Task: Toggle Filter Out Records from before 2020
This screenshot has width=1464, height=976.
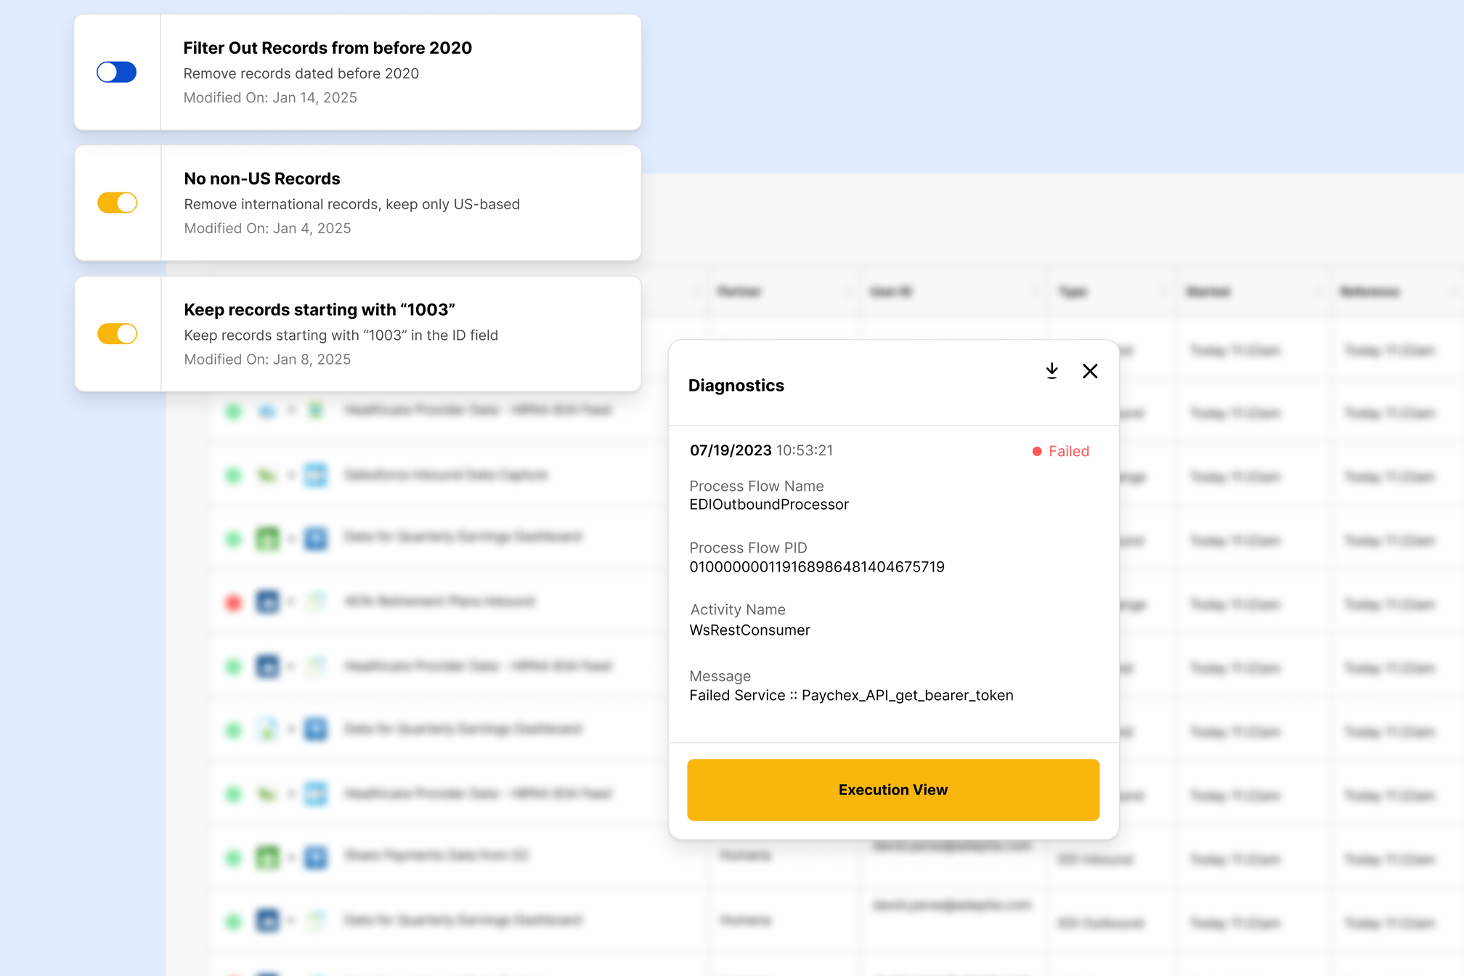Action: pyautogui.click(x=116, y=72)
